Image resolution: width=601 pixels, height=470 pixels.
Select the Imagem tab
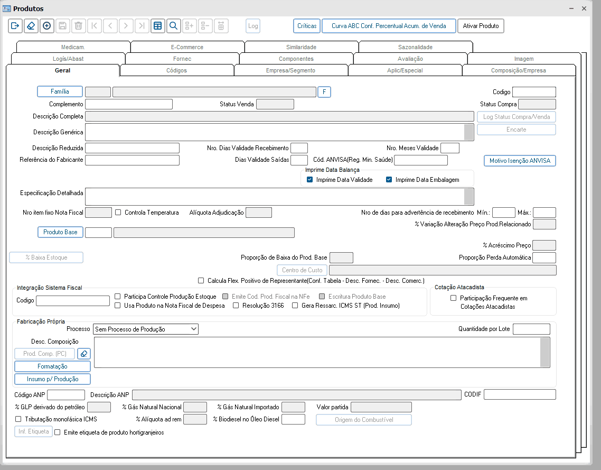pyautogui.click(x=523, y=59)
